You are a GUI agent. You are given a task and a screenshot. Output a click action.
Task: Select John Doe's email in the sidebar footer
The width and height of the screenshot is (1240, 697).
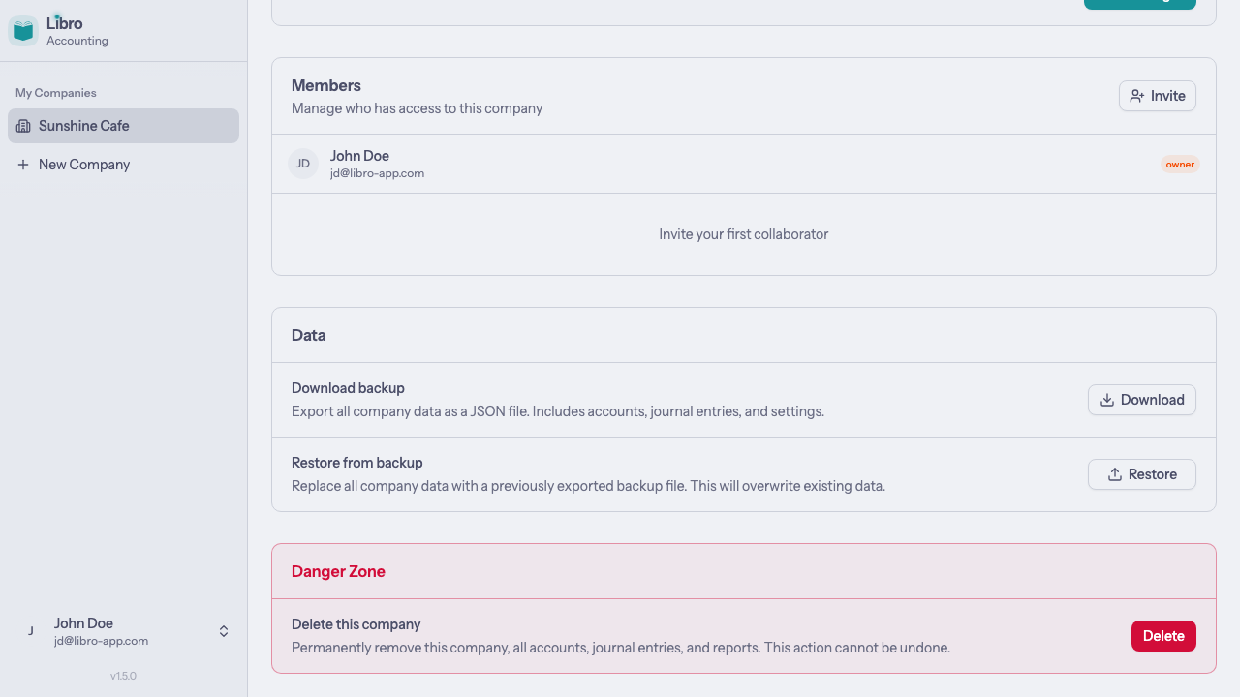102,640
